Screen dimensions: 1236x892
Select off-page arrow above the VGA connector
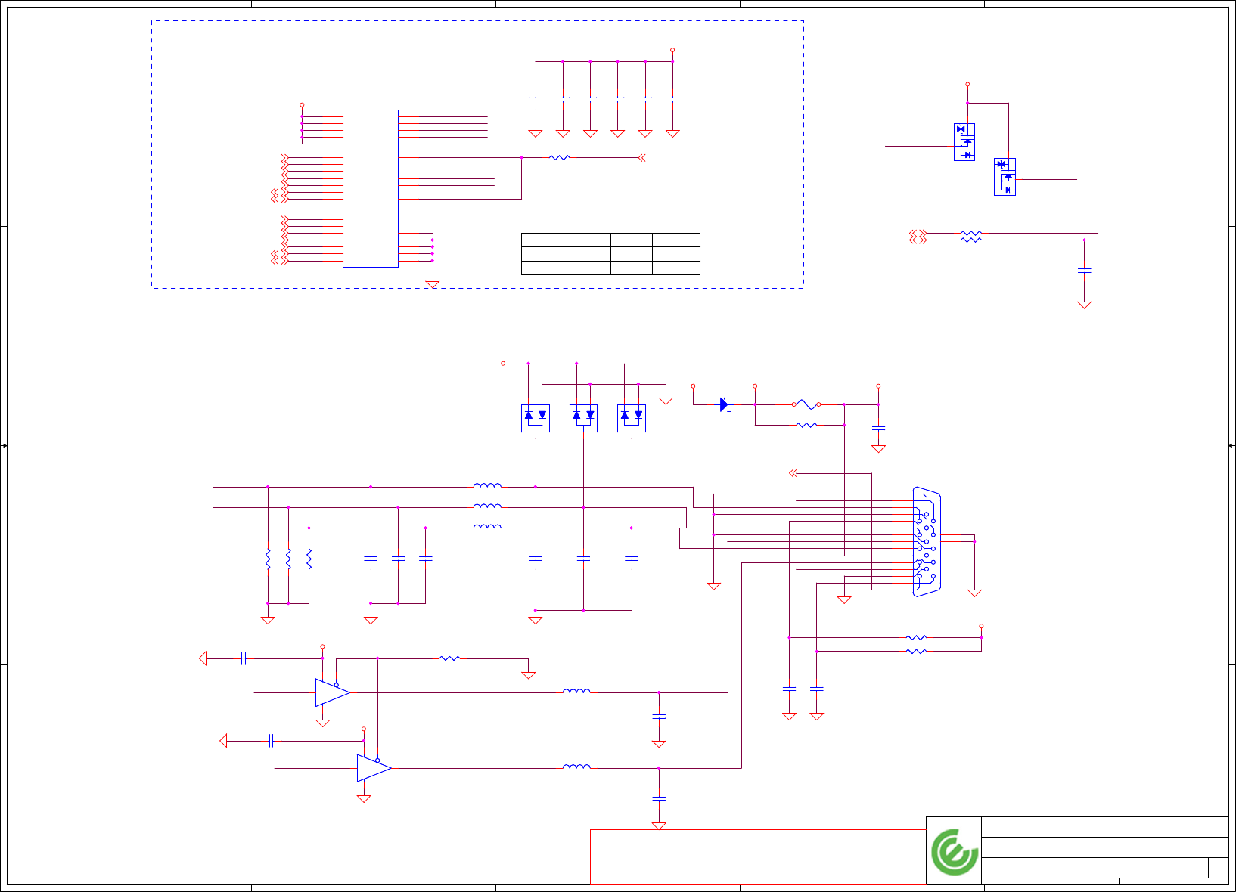tap(793, 473)
